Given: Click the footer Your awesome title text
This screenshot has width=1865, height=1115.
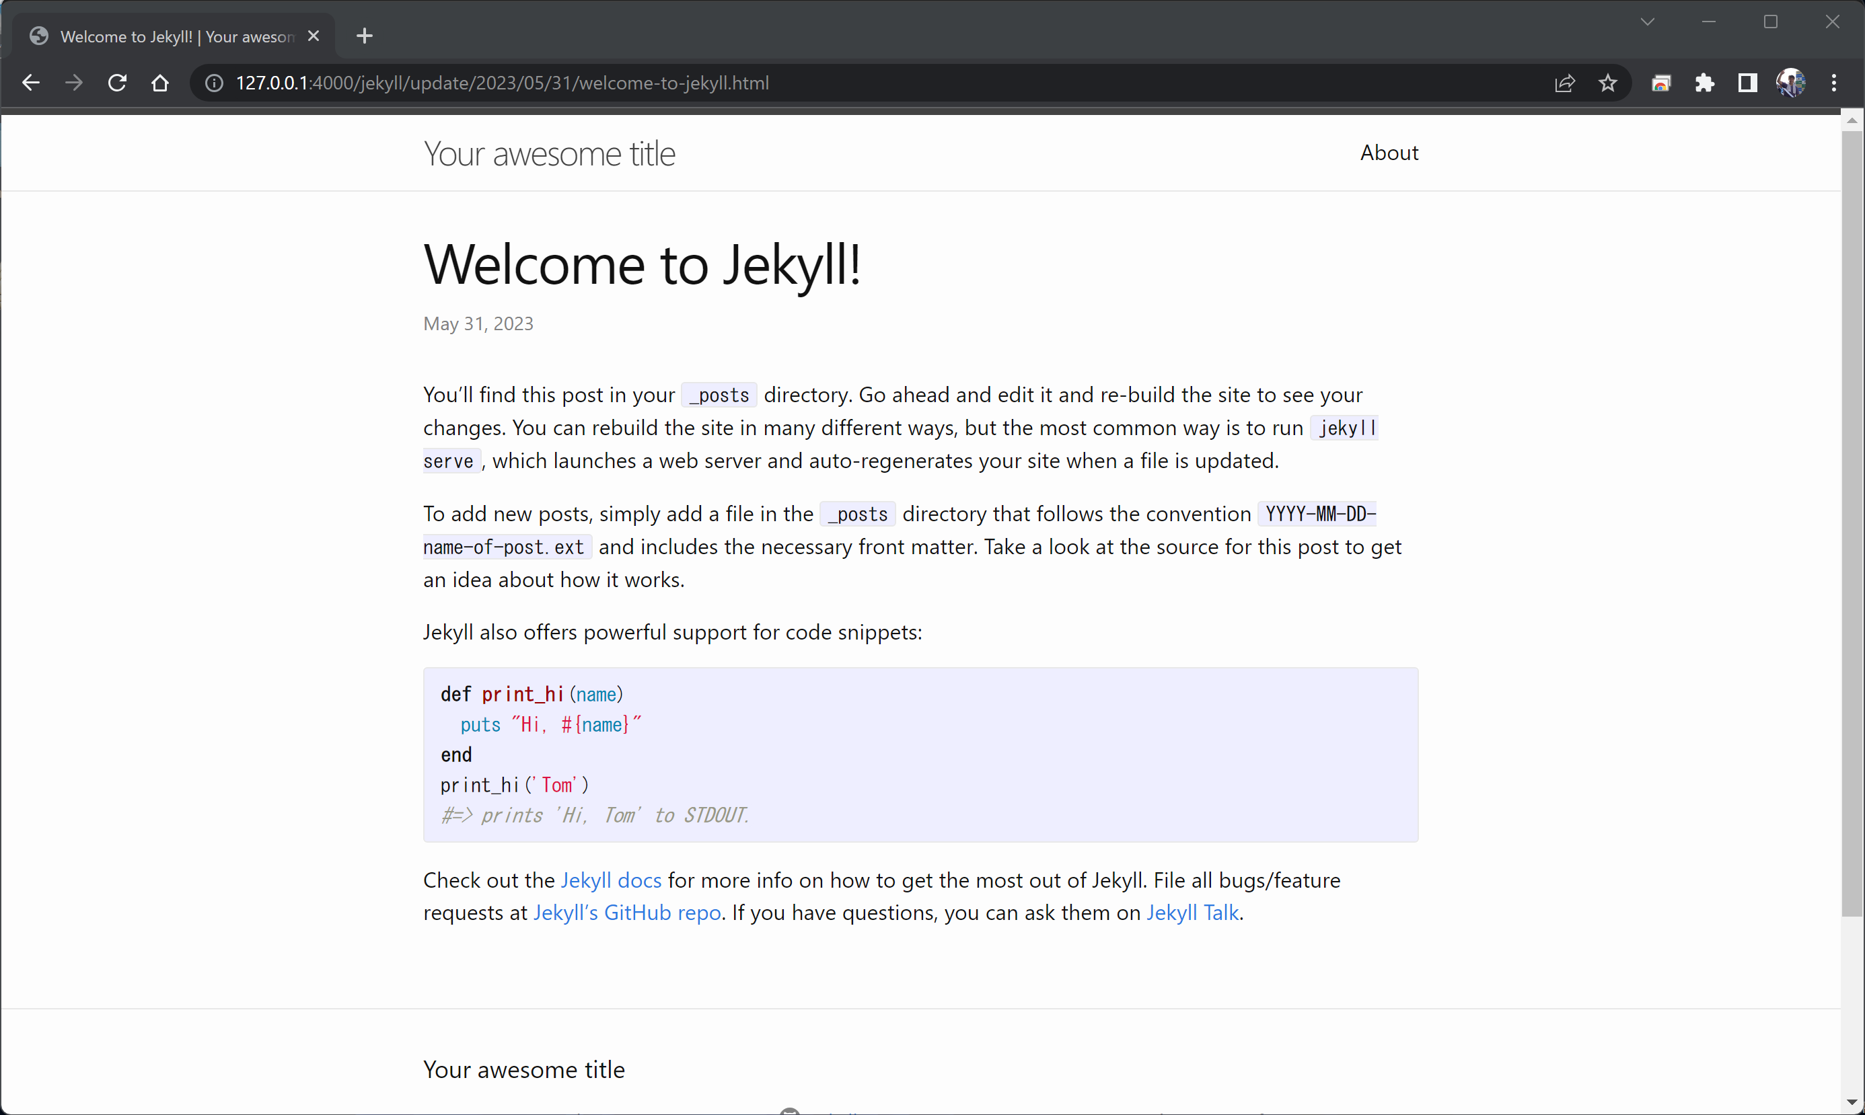Looking at the screenshot, I should coord(524,1069).
